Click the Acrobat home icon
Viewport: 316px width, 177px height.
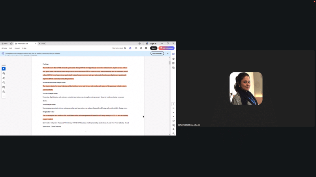pos(11,44)
